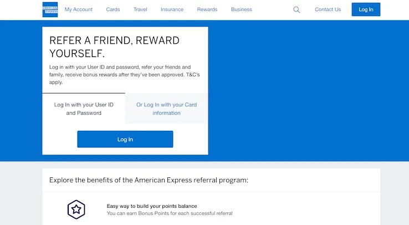This screenshot has height=225, width=409.
Task: Click the star badge benefit icon
Action: (76, 209)
